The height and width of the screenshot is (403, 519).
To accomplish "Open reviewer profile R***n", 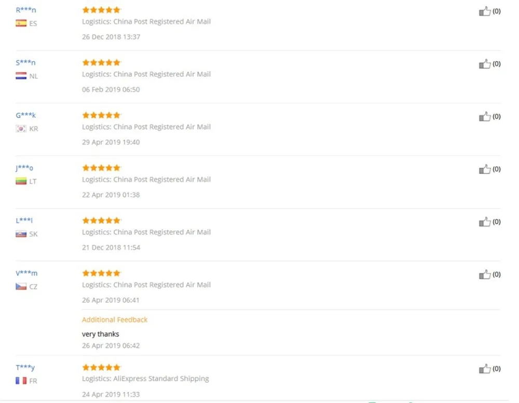I will click(26, 10).
